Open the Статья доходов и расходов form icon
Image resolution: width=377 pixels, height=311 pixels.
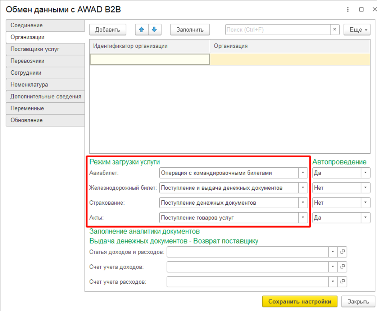[342, 252]
